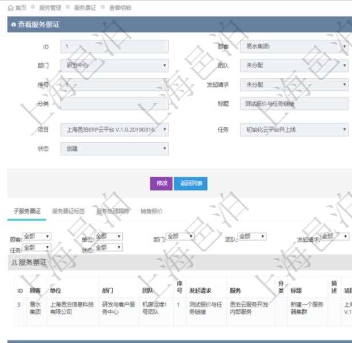Click 查看明细 breadcrumb item

point(120,8)
